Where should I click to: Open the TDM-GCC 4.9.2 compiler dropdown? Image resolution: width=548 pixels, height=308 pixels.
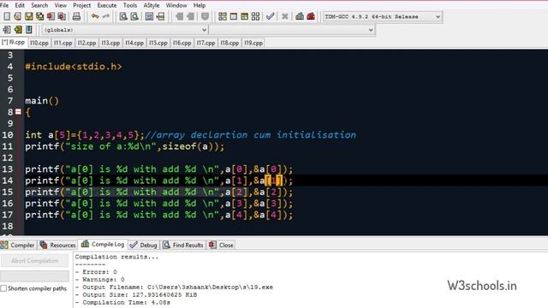click(383, 16)
